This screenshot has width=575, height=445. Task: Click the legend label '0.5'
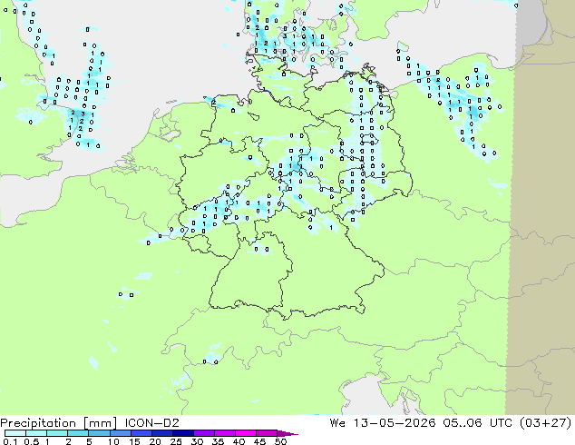(x=32, y=441)
